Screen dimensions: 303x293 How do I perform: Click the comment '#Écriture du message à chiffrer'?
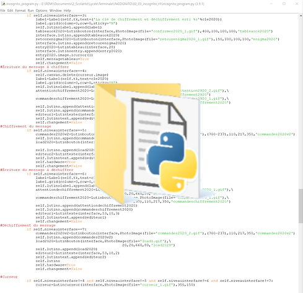35,67
